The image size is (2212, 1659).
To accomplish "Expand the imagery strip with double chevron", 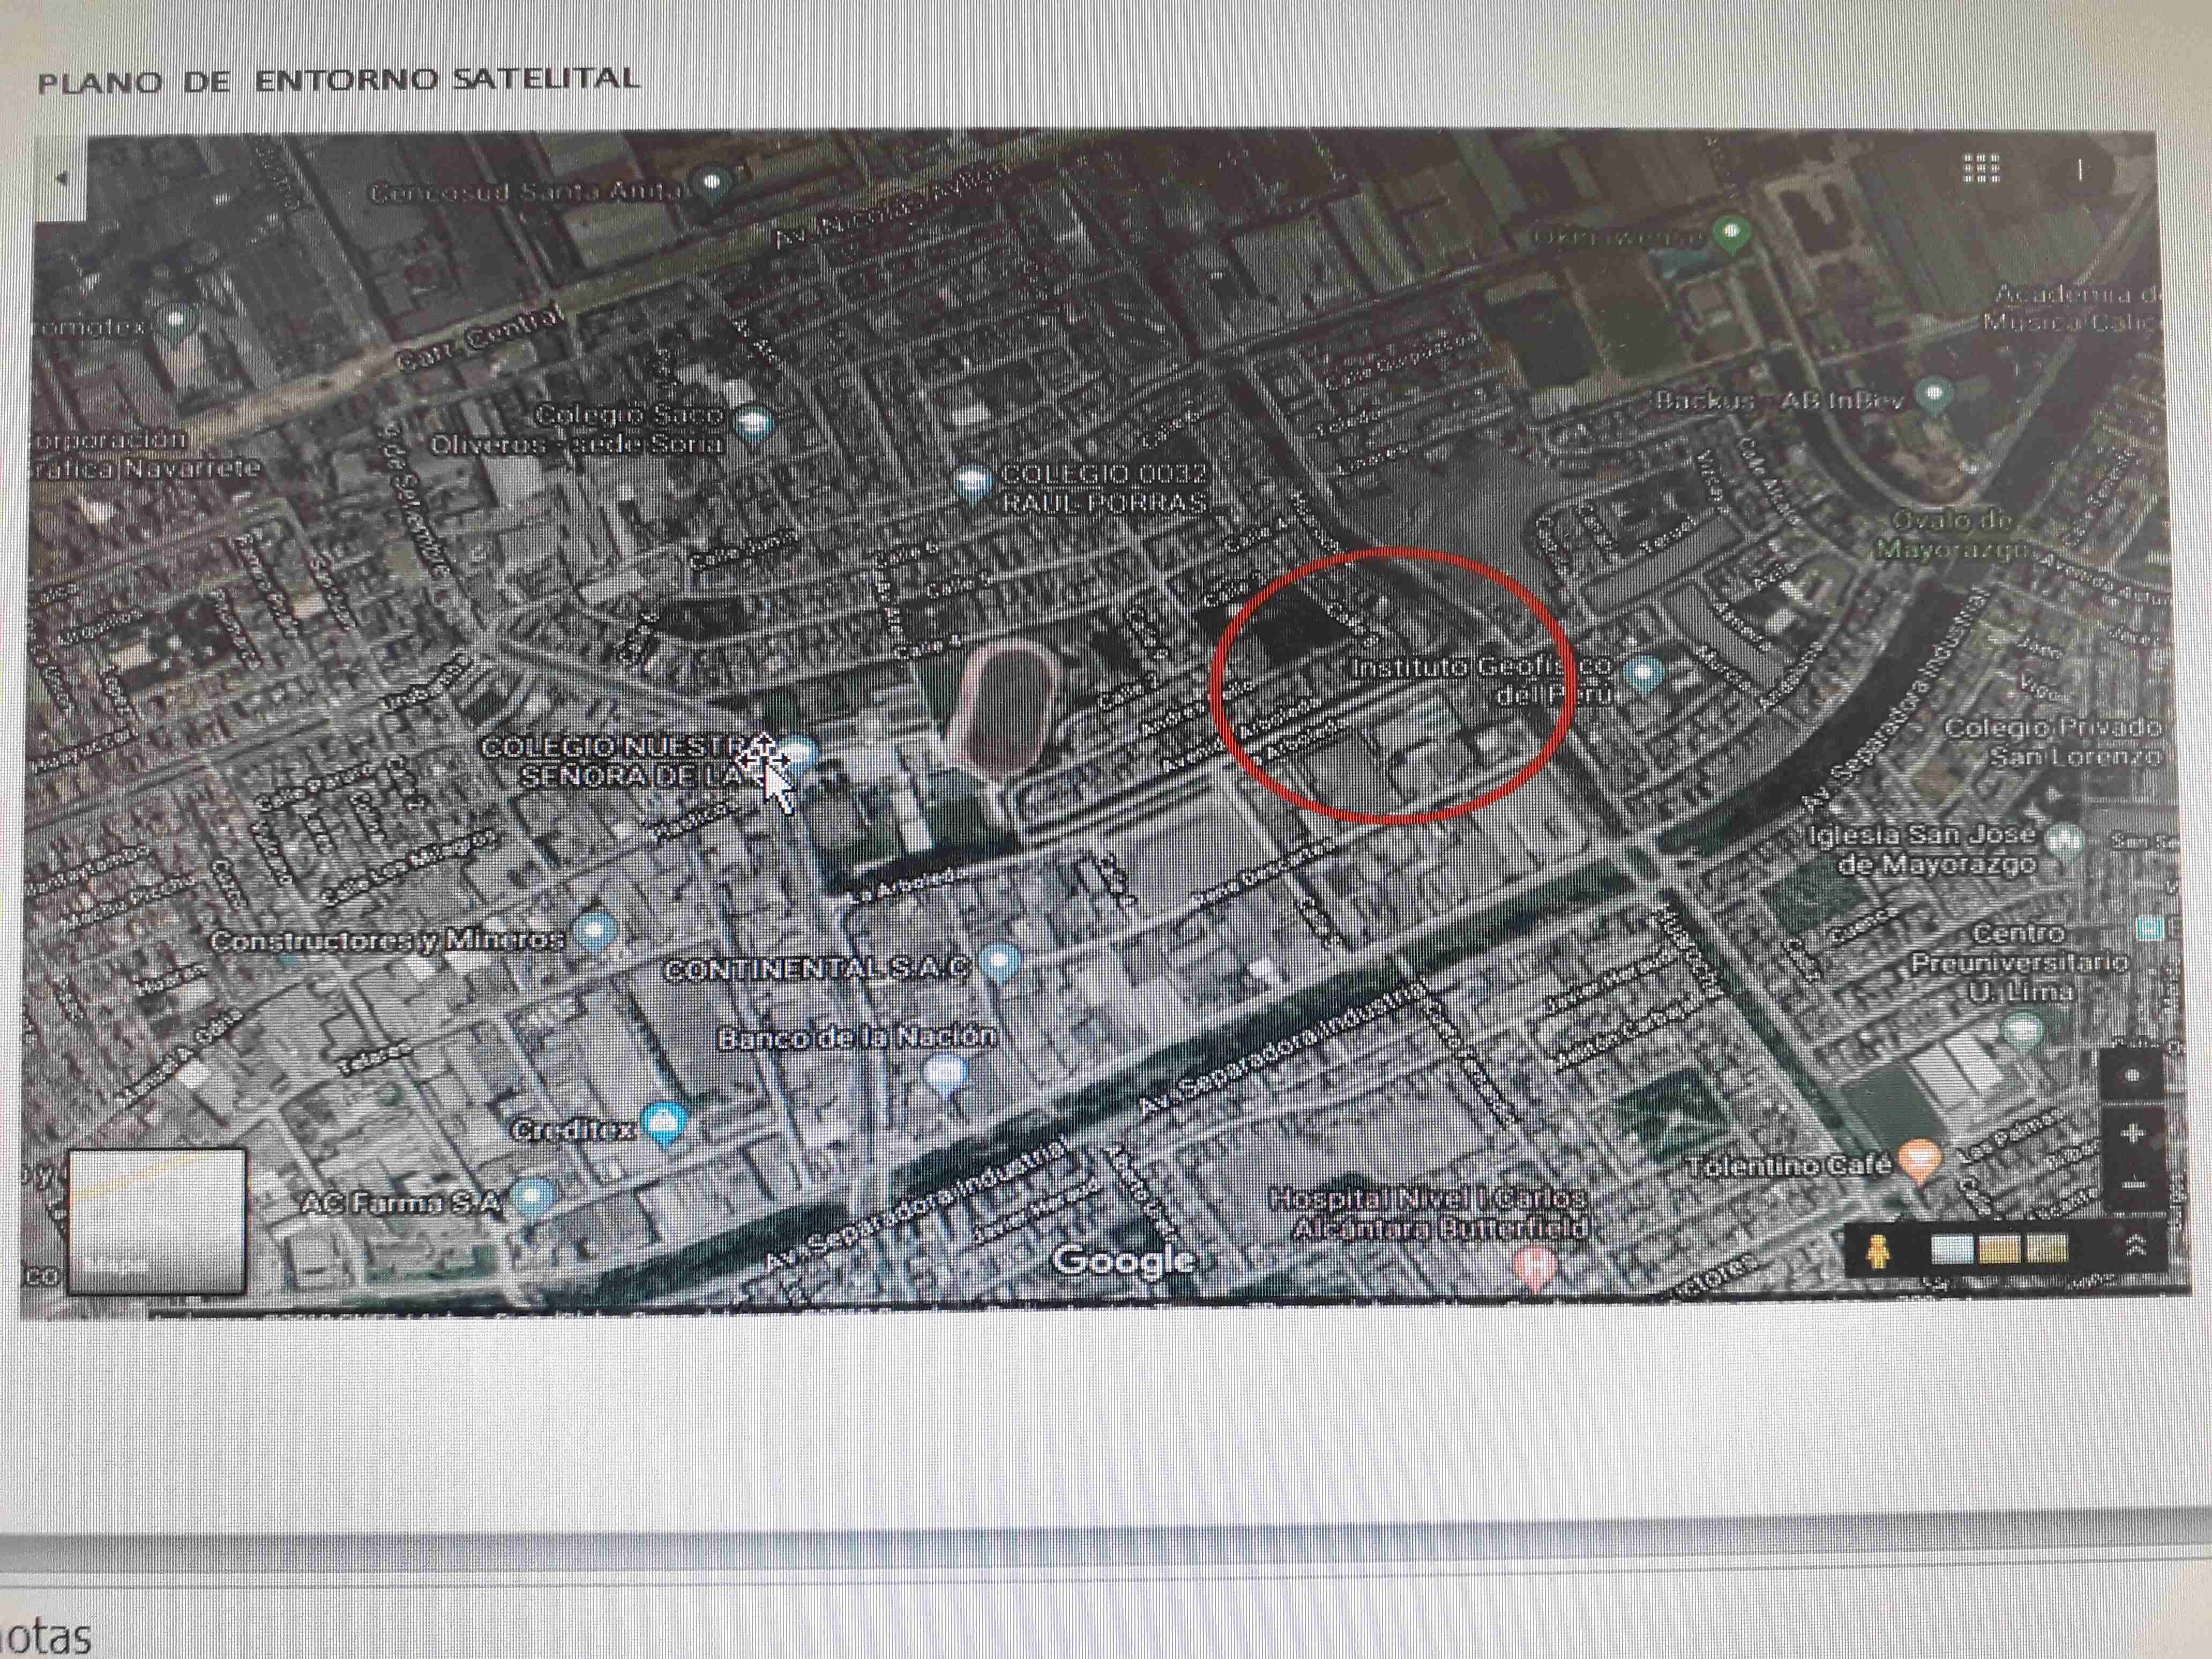I will pyautogui.click(x=2137, y=1245).
